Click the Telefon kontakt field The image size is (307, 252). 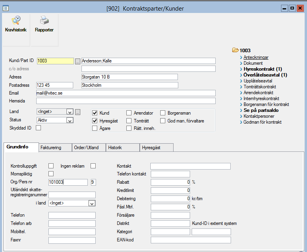tap(170, 174)
